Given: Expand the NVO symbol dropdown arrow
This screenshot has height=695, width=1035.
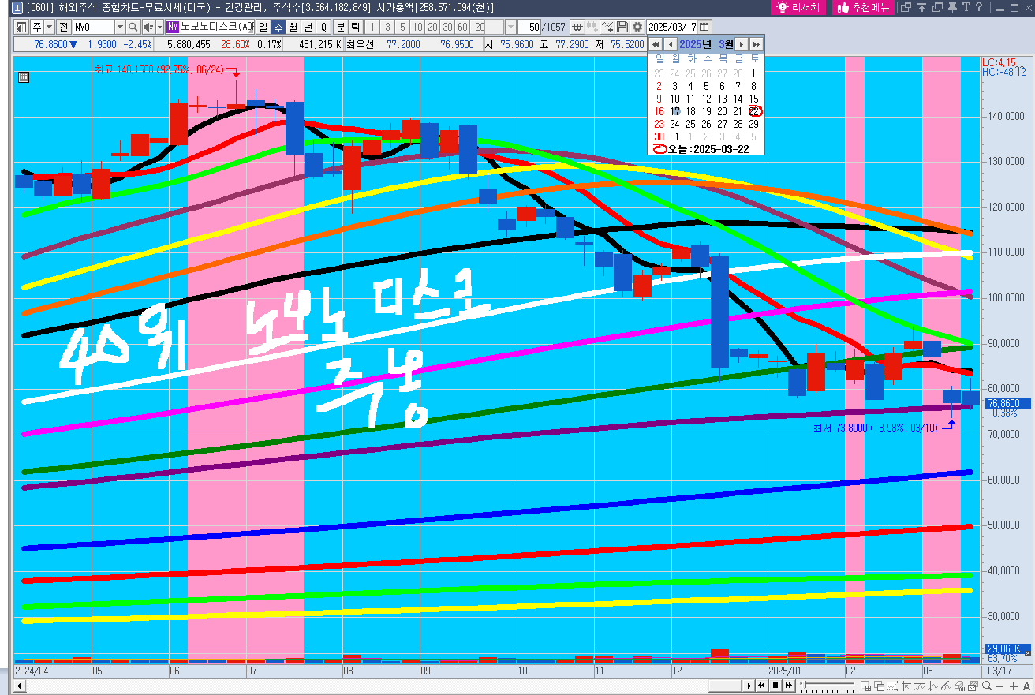Looking at the screenshot, I should (120, 27).
